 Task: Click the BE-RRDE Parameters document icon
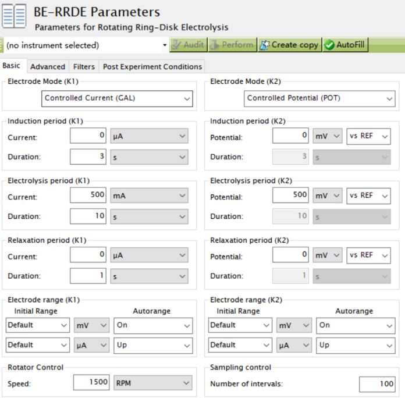click(15, 16)
